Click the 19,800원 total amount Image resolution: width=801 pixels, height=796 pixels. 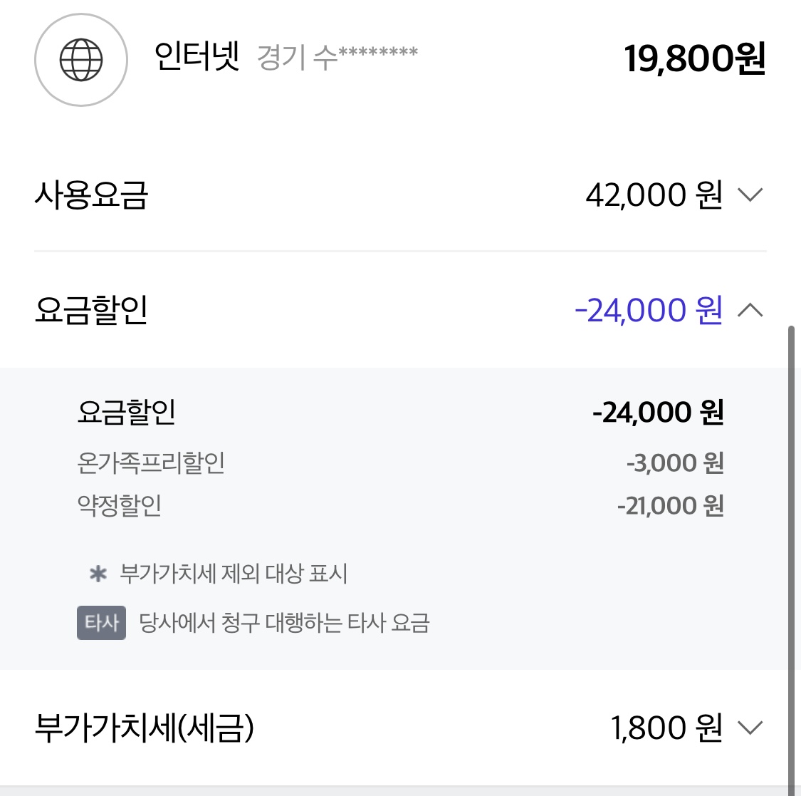(x=694, y=58)
